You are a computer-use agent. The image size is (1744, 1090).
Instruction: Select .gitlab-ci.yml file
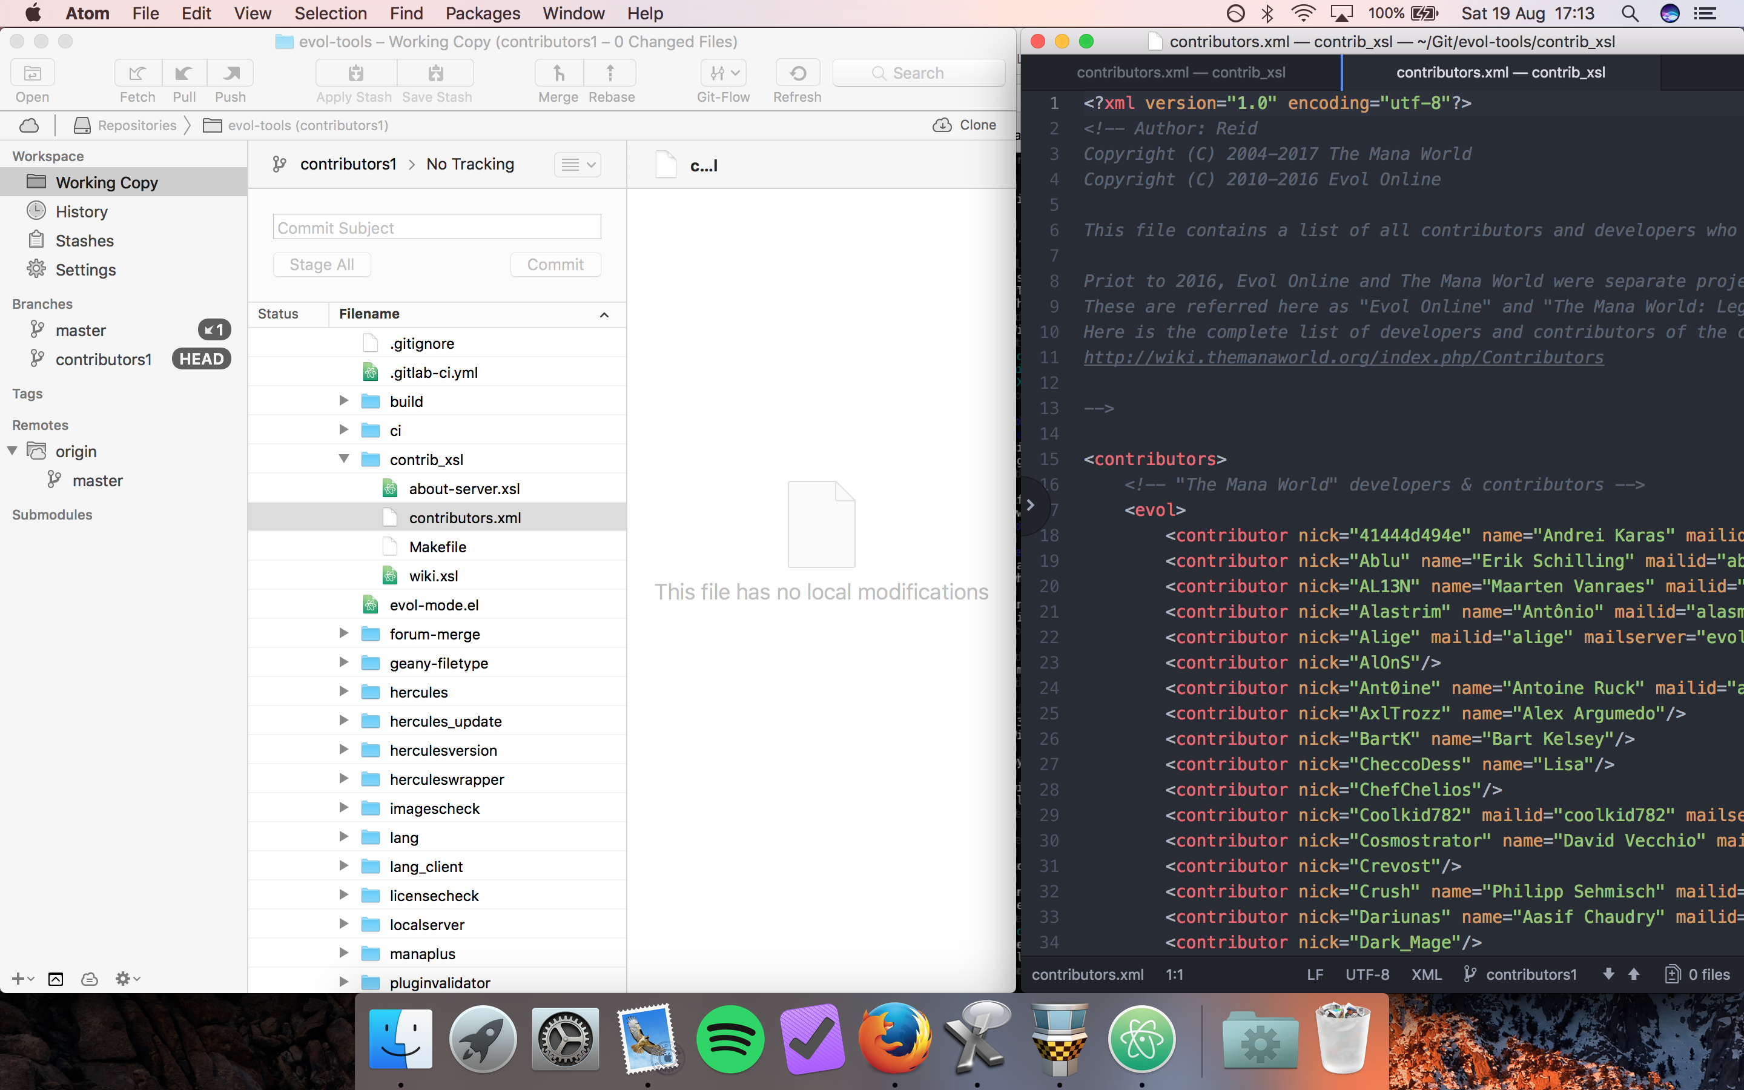click(x=437, y=372)
